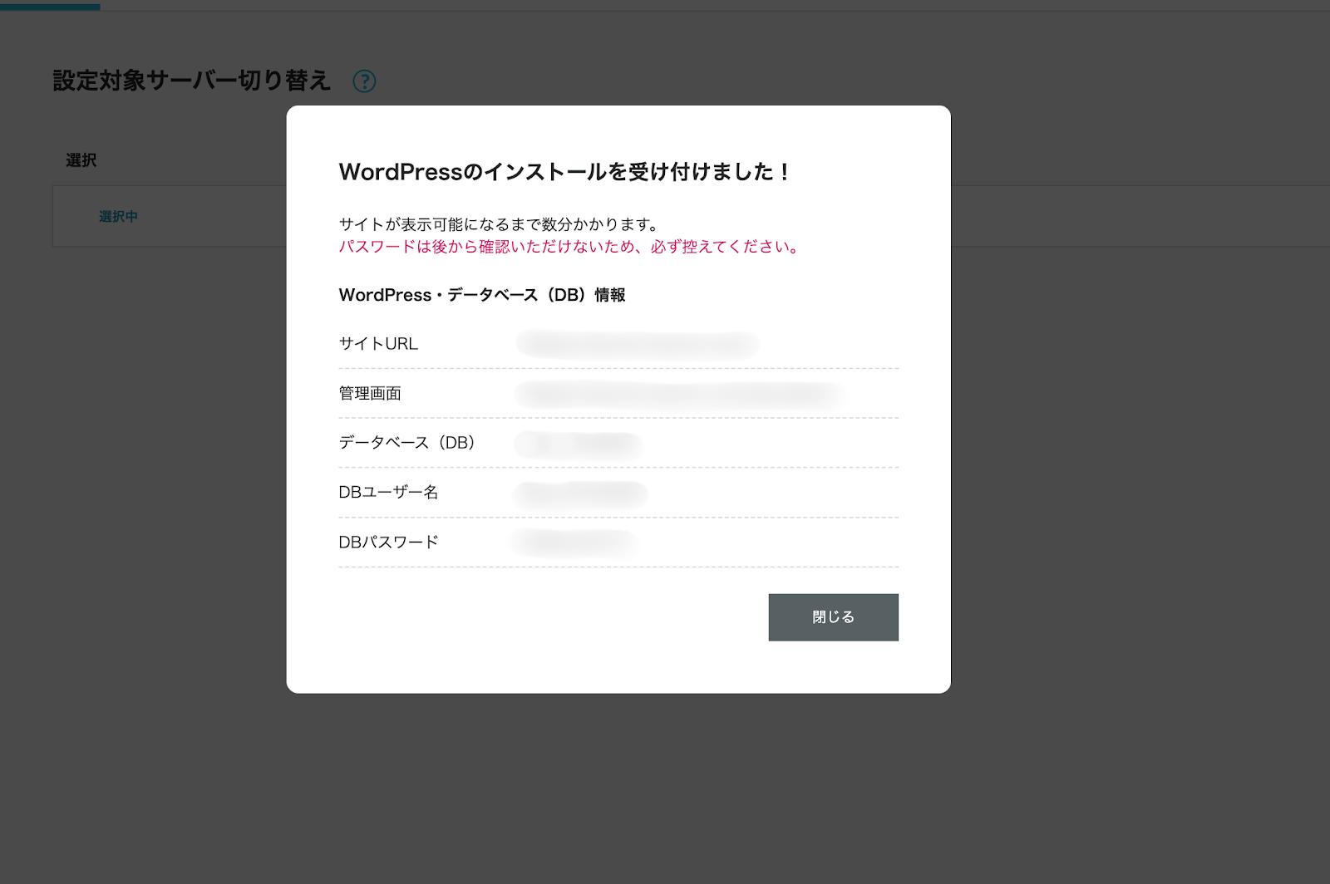The image size is (1330, 884).
Task: Click the red password warning text
Action: (x=569, y=247)
